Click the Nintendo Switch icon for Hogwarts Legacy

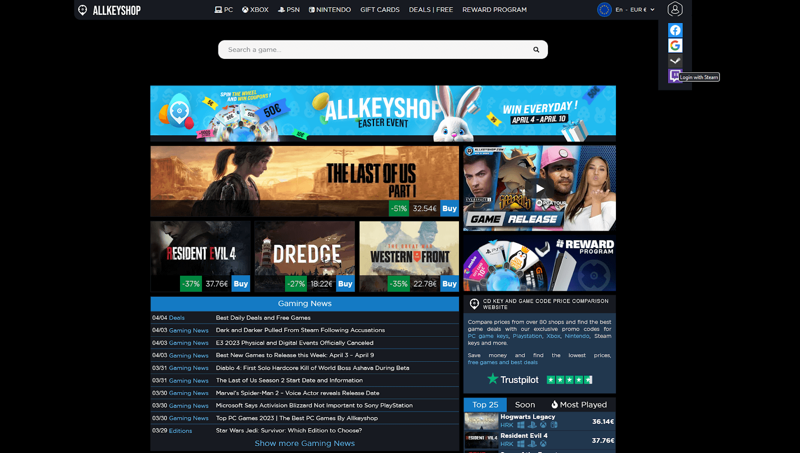pyautogui.click(x=553, y=425)
